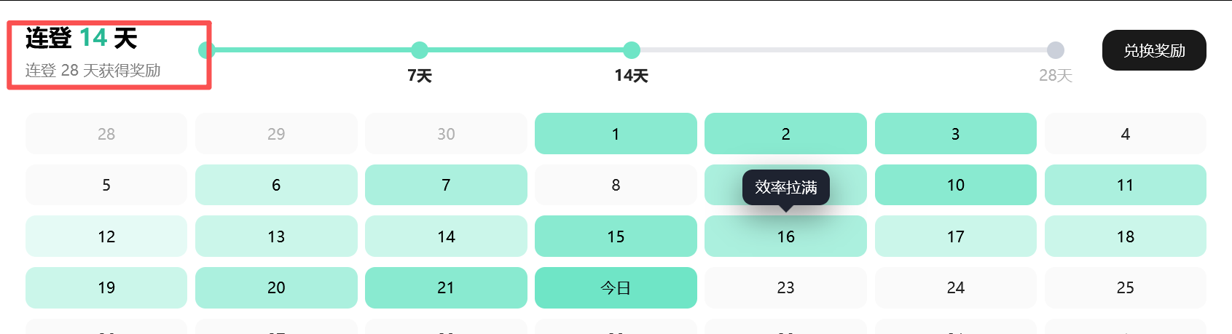Click the 28天 progress milestone dot
Image resolution: width=1232 pixels, height=334 pixels.
pyautogui.click(x=1056, y=50)
